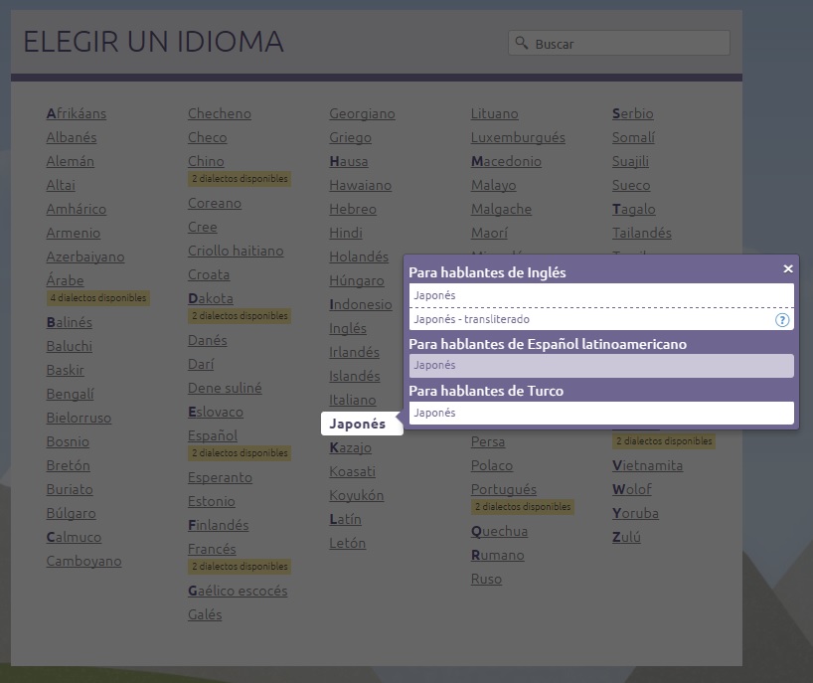Click the highlighted Japonés language entry
Viewport: 813px width, 683px height.
click(357, 425)
